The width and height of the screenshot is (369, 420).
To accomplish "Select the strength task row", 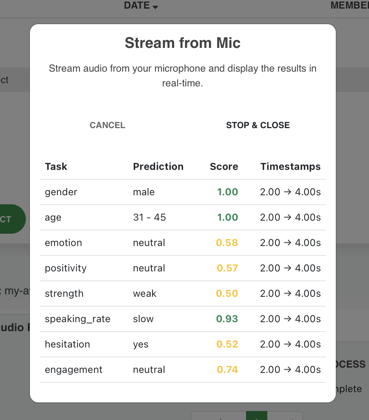I will (x=183, y=294).
